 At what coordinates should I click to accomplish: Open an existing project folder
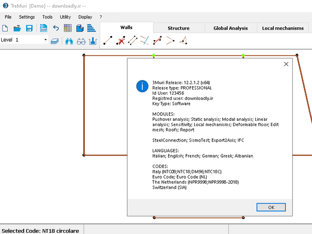tap(17, 28)
